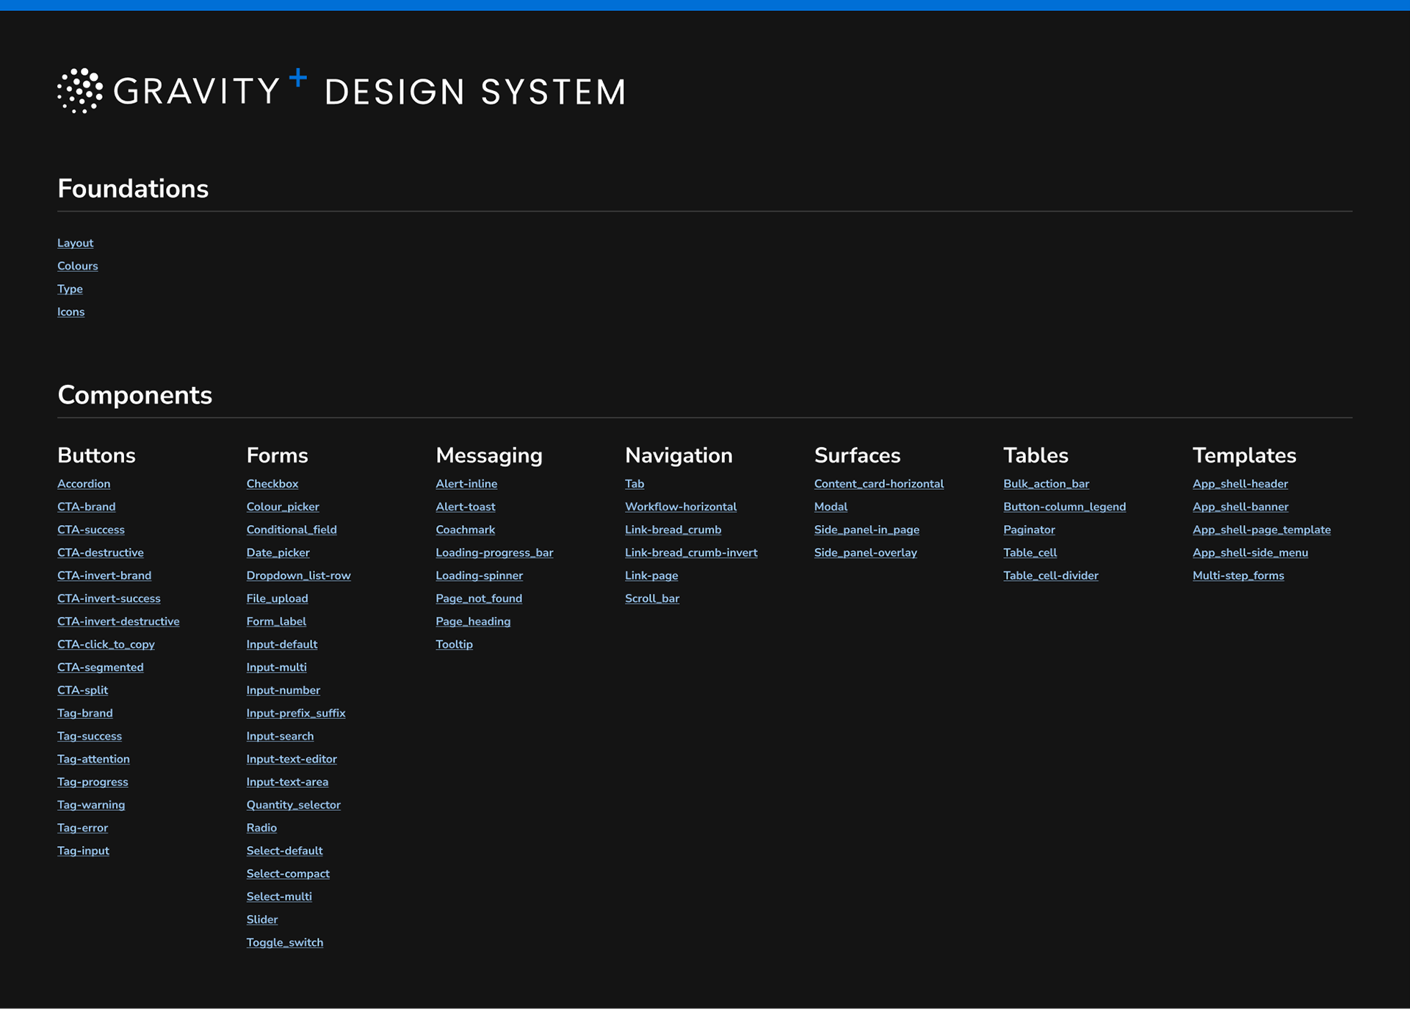This screenshot has height=1009, width=1410.
Task: Open the Accordion component link
Action: pos(84,484)
